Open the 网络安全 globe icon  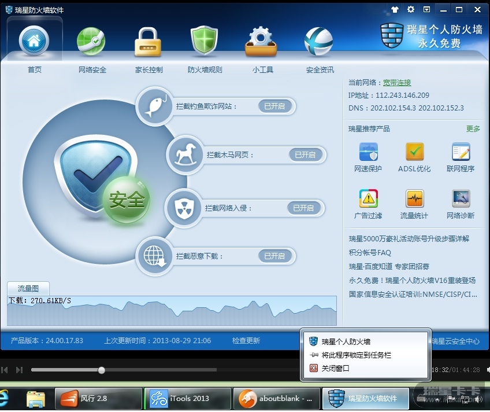point(91,41)
